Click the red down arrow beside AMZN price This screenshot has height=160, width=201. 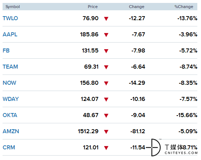click(x=106, y=132)
